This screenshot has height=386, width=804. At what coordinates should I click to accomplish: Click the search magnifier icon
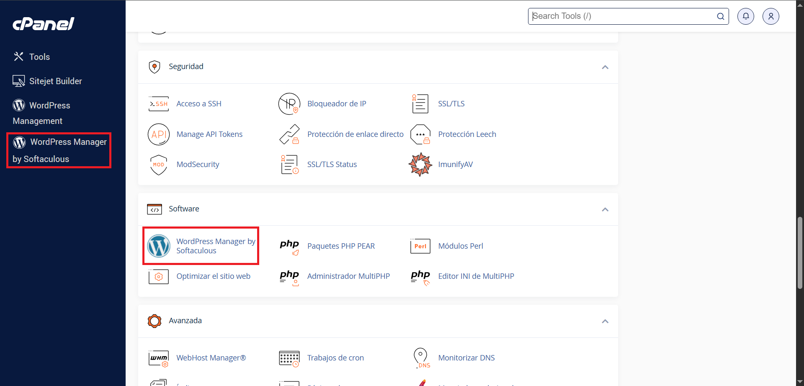click(721, 16)
